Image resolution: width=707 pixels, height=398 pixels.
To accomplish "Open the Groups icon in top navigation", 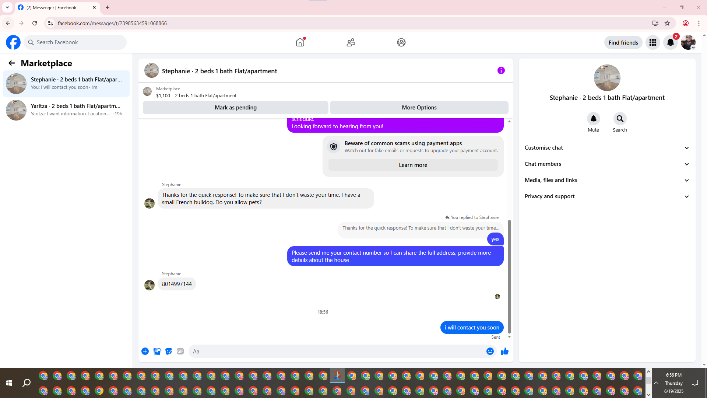I will (x=401, y=42).
